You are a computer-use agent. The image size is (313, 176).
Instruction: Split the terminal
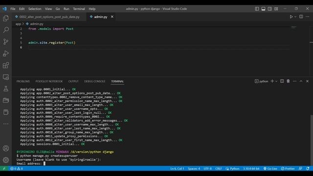(x=282, y=81)
